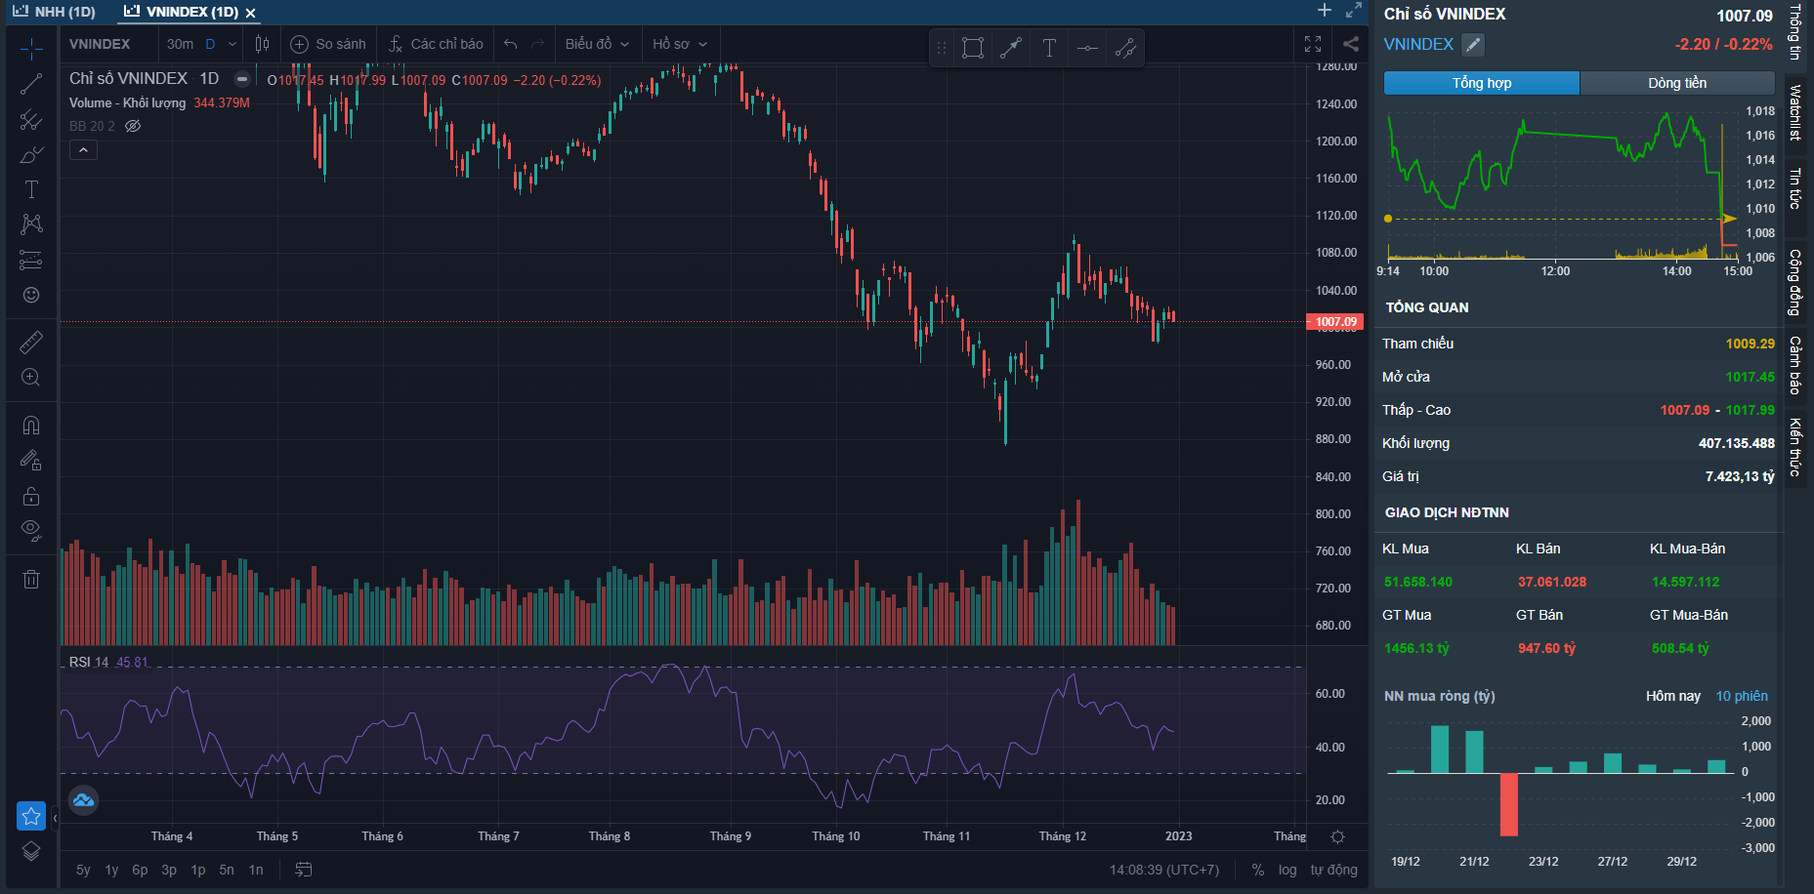Show the hidden BB 20 2 indicator

click(134, 126)
